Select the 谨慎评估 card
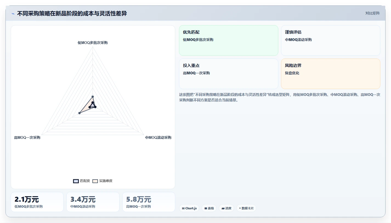The image size is (391, 223). [331, 40]
